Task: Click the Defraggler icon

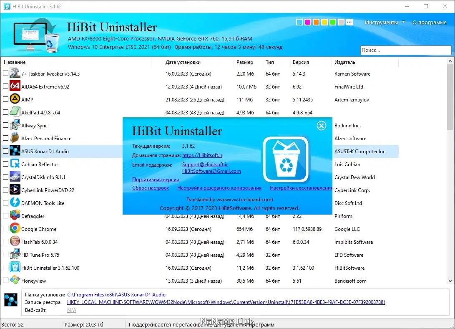Action: (15, 216)
